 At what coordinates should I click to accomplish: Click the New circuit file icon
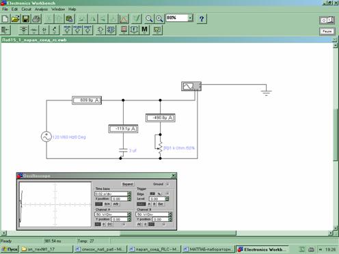click(5, 18)
